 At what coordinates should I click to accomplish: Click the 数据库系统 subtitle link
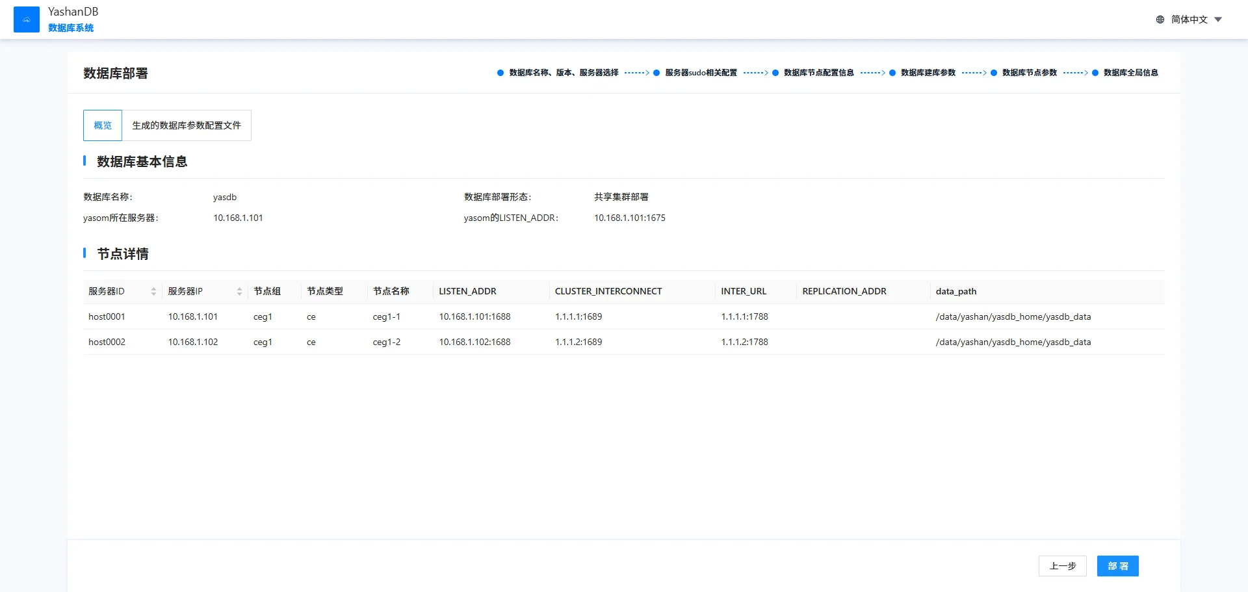click(71, 28)
